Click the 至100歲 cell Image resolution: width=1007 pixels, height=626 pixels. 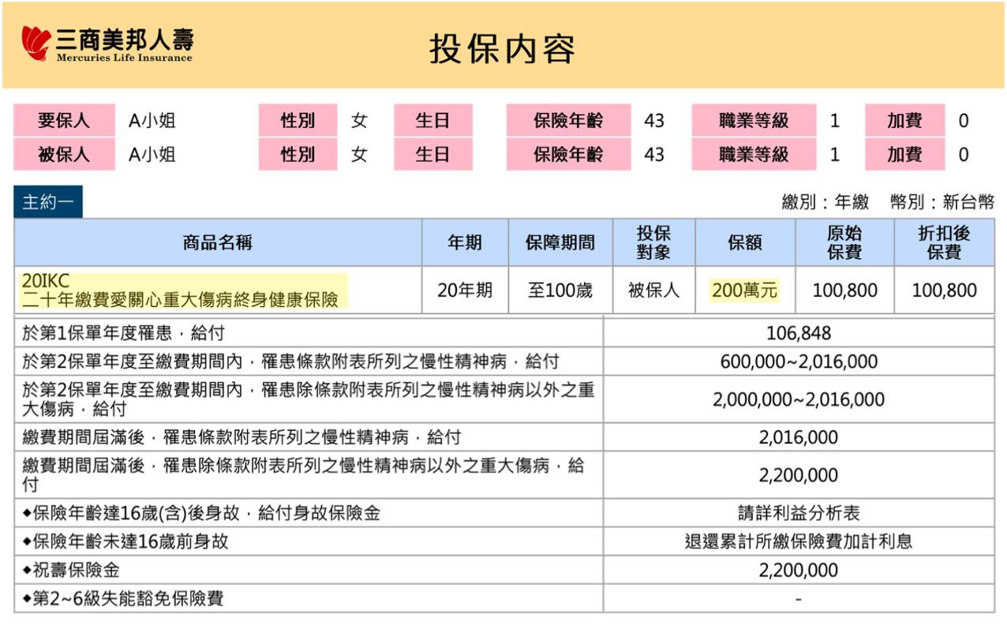click(x=560, y=291)
